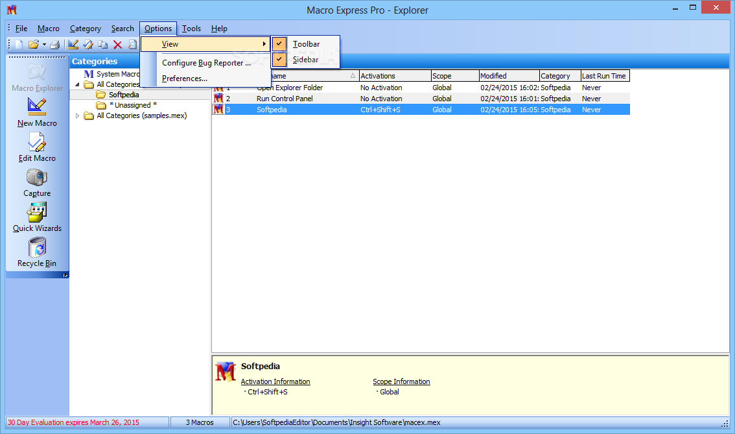Viewport: 735px width, 434px height.
Task: Open Capture camcorder in the sidebar
Action: [37, 182]
